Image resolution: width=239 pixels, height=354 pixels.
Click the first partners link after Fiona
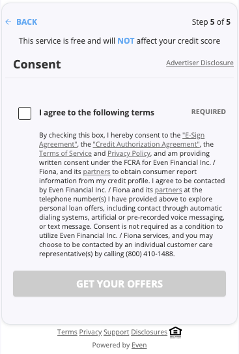96,171
